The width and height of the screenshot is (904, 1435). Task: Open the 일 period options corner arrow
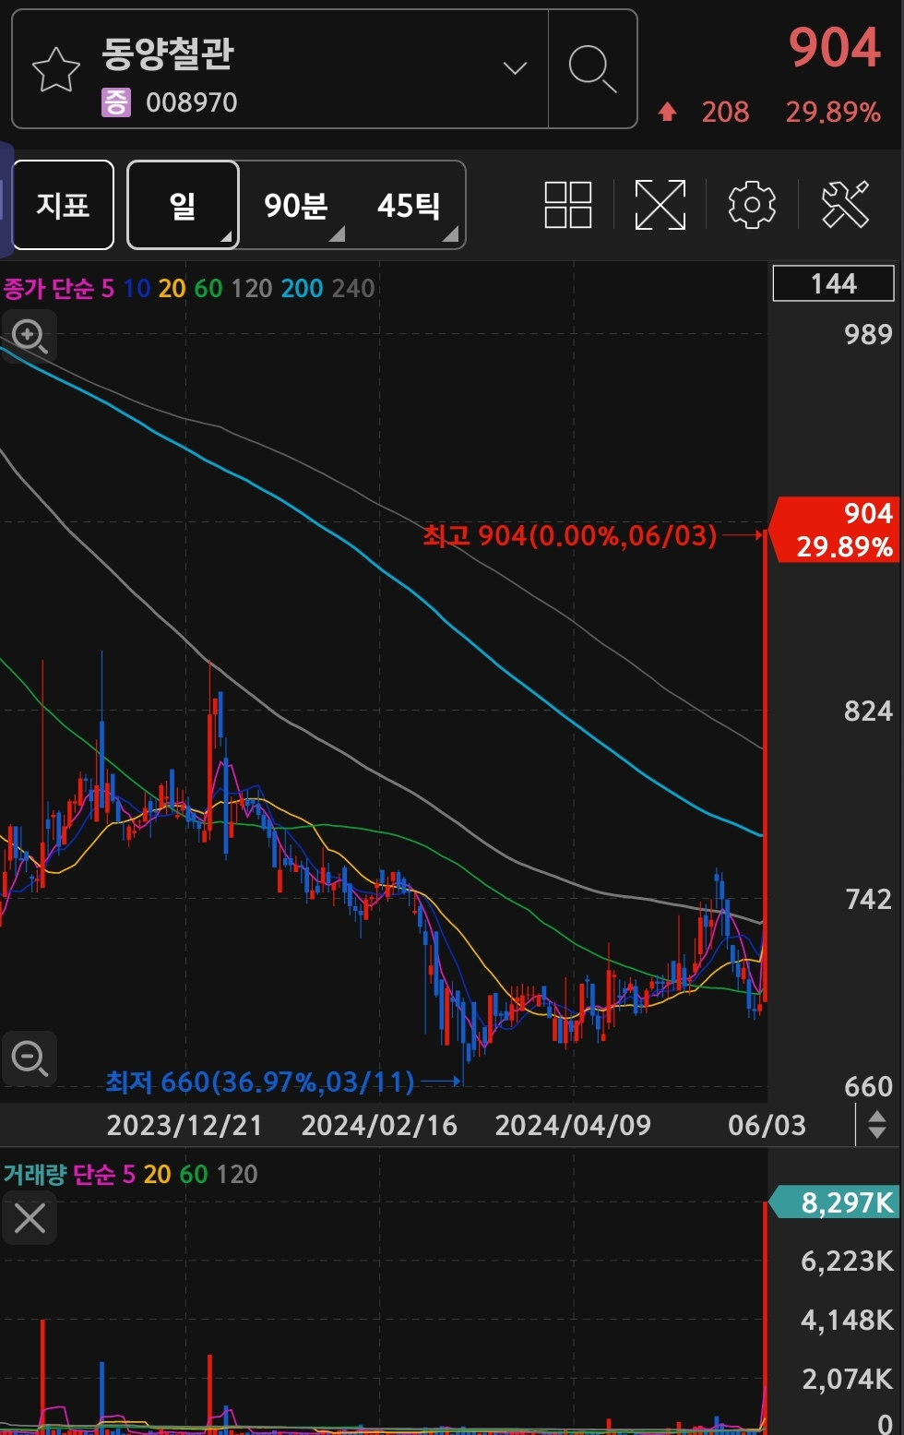(x=226, y=237)
